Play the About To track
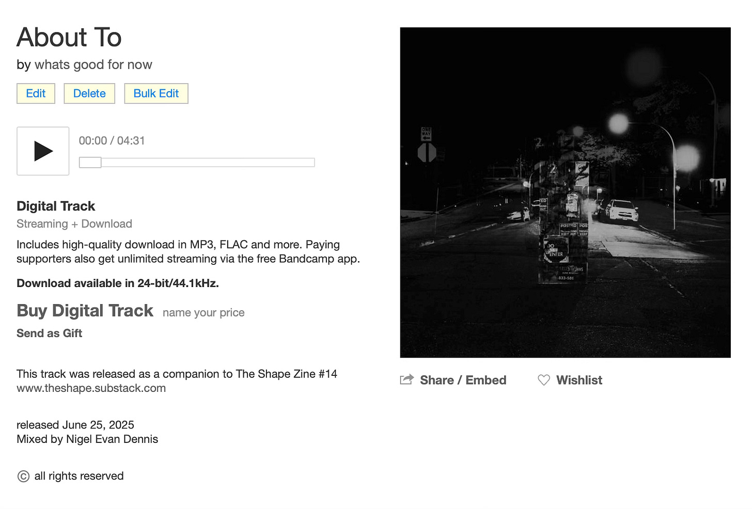The height and width of the screenshot is (509, 752). [43, 151]
